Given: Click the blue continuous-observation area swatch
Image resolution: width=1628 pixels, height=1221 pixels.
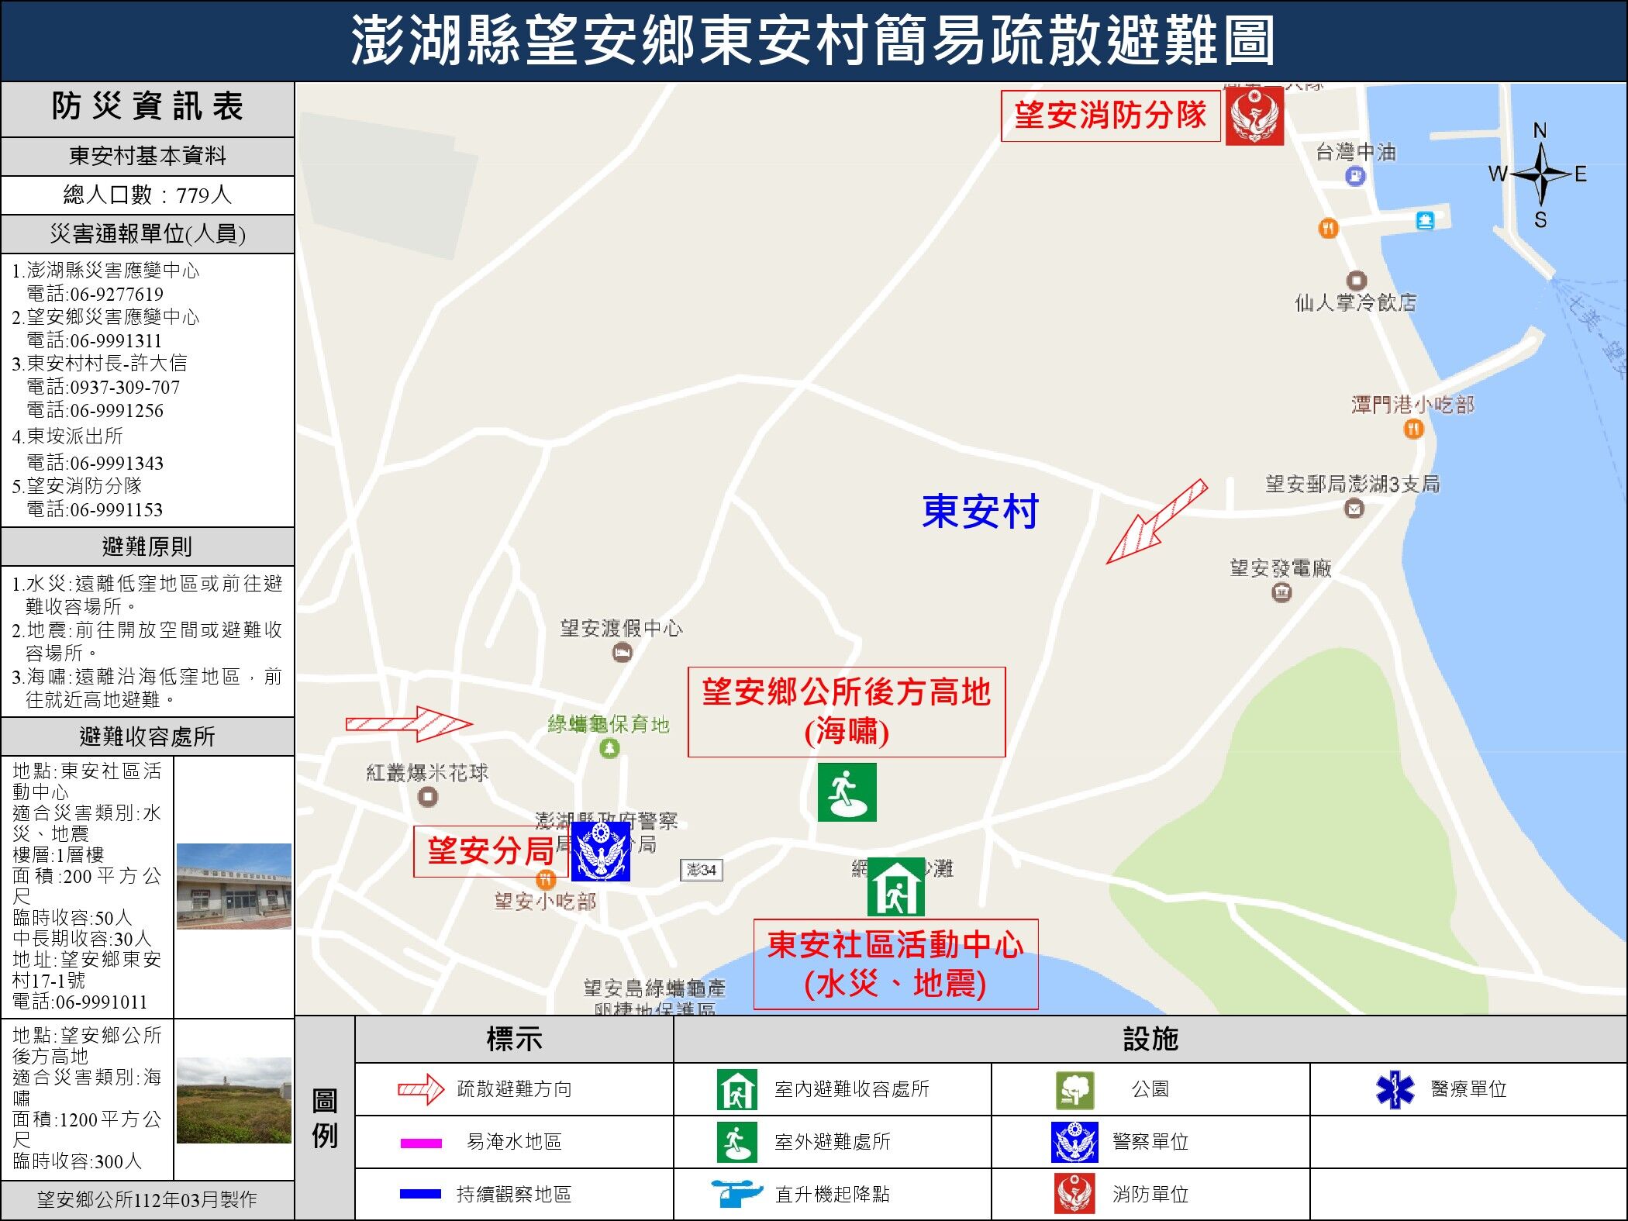Looking at the screenshot, I should (421, 1194).
